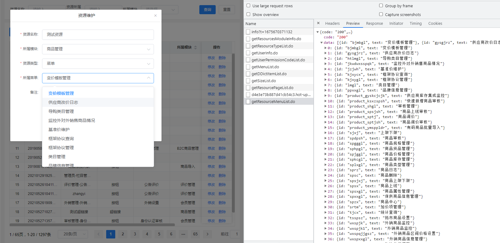Select highlighted 变价模板管理 option

(x=98, y=93)
